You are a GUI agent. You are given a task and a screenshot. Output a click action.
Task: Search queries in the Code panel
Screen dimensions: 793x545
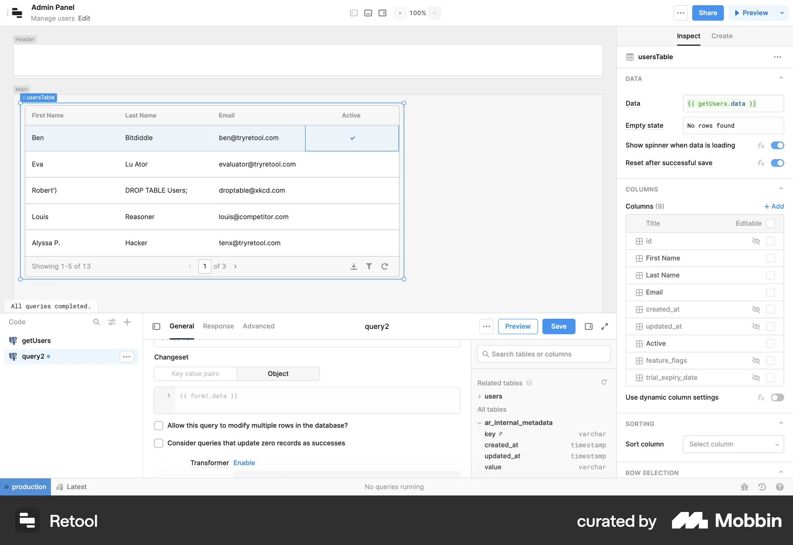pos(97,322)
